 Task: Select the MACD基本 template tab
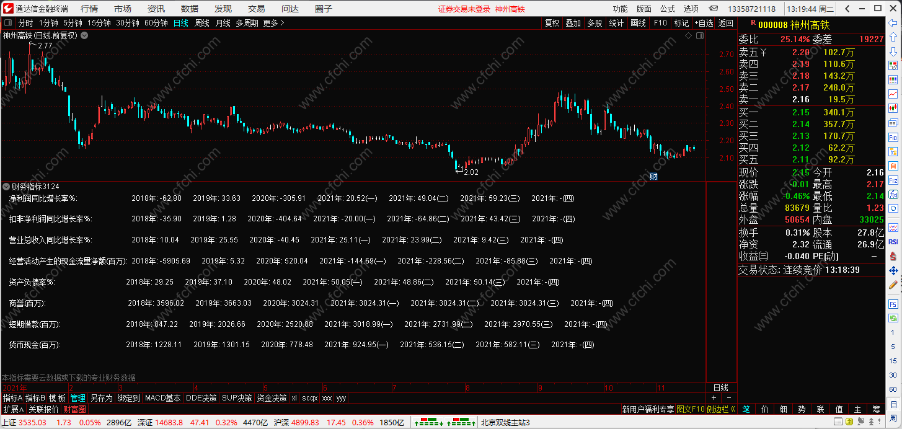[163, 398]
